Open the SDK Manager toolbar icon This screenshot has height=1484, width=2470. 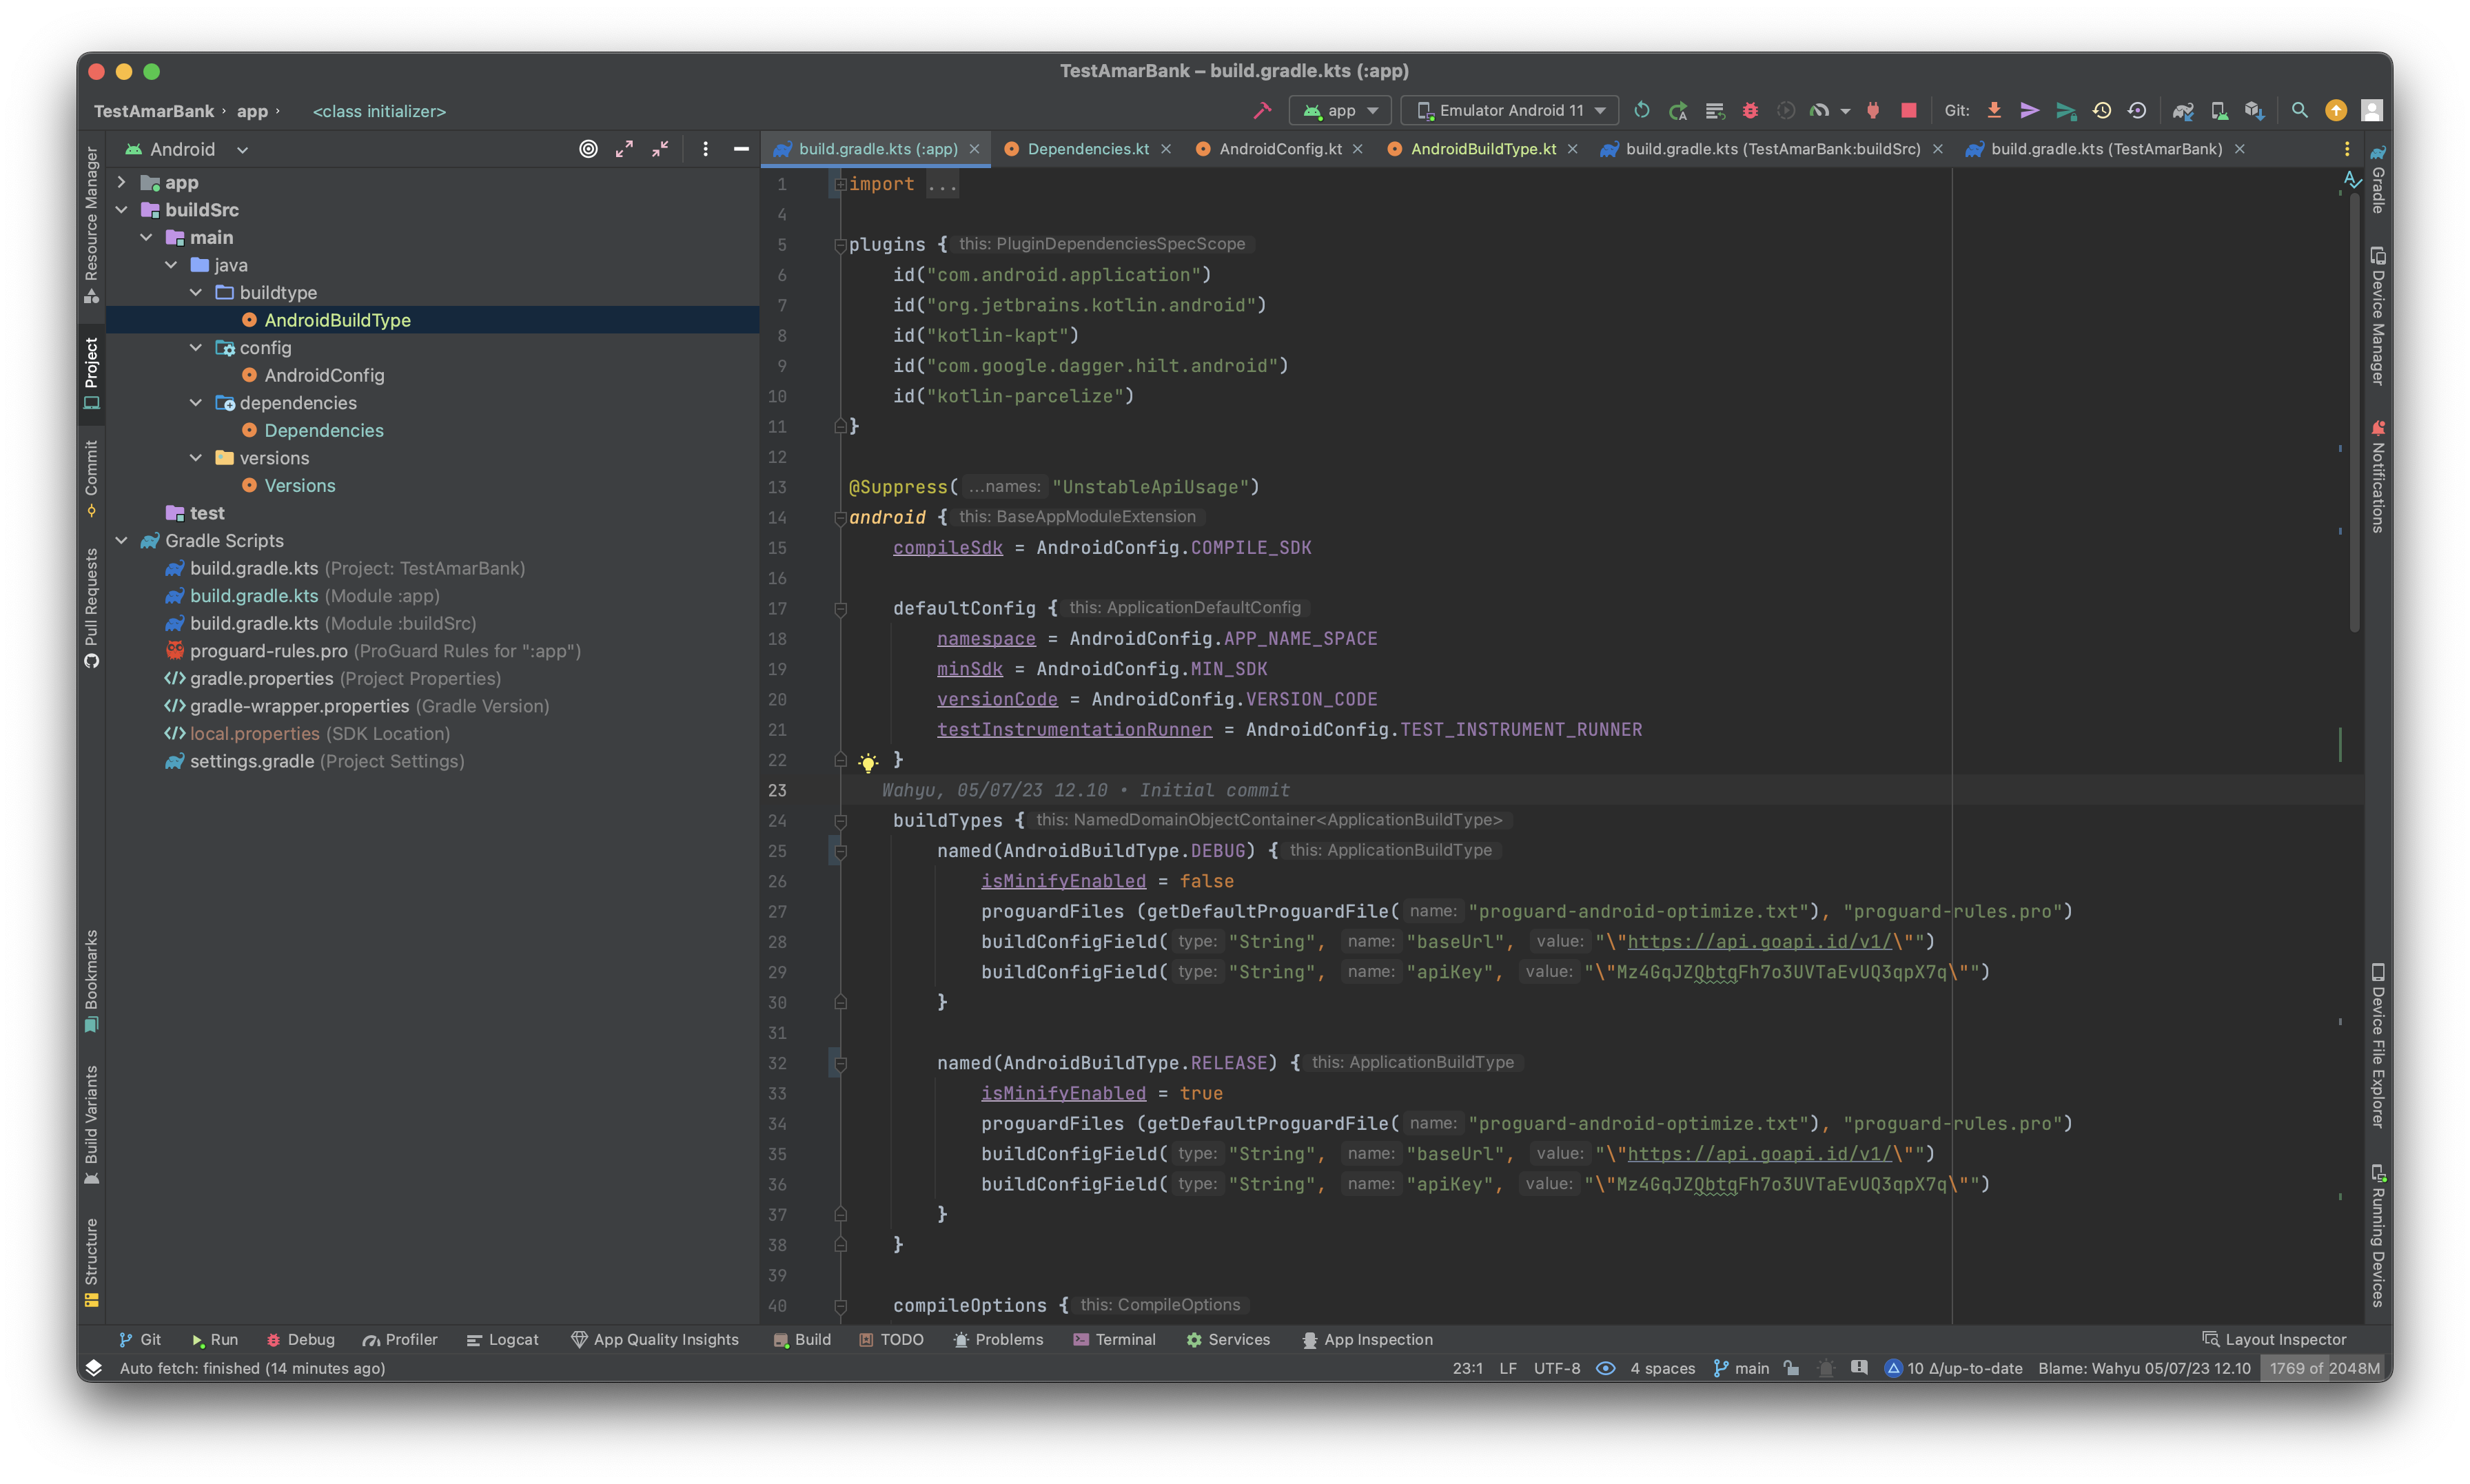[2254, 110]
